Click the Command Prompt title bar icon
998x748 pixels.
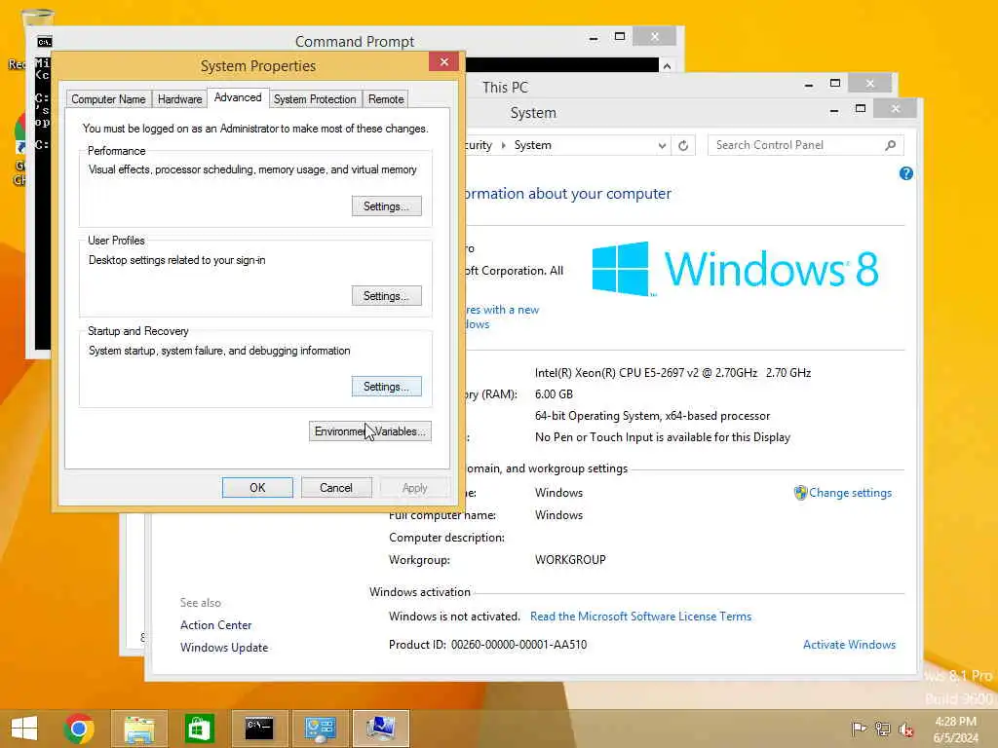[x=44, y=42]
